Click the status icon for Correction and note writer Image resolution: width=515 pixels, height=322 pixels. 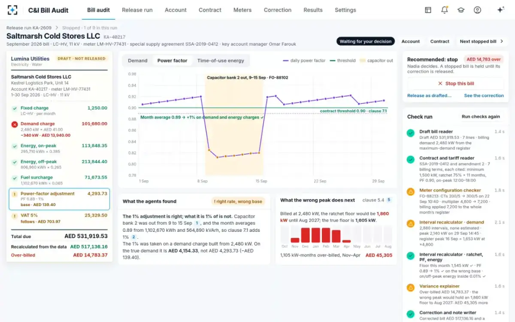click(411, 314)
